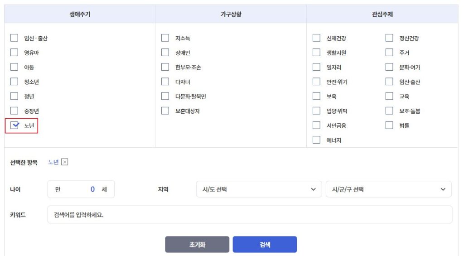
Task: Tick the 신체건강 interest checkbox
Action: (x=316, y=38)
